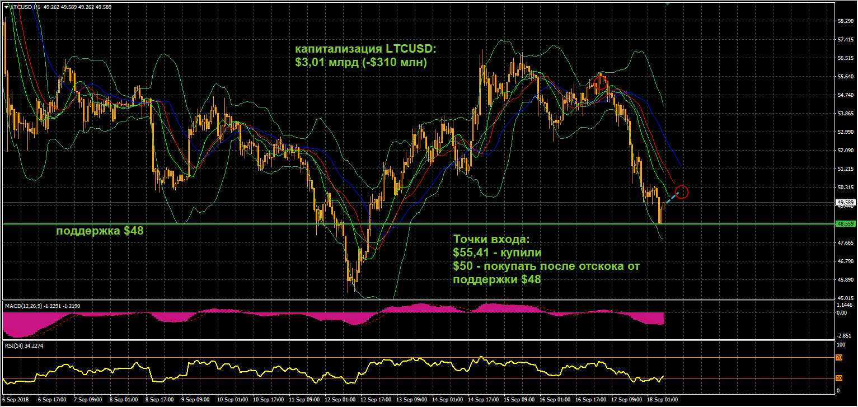Click MACD scale value 1.1446
The image size is (858, 407).
coord(845,305)
